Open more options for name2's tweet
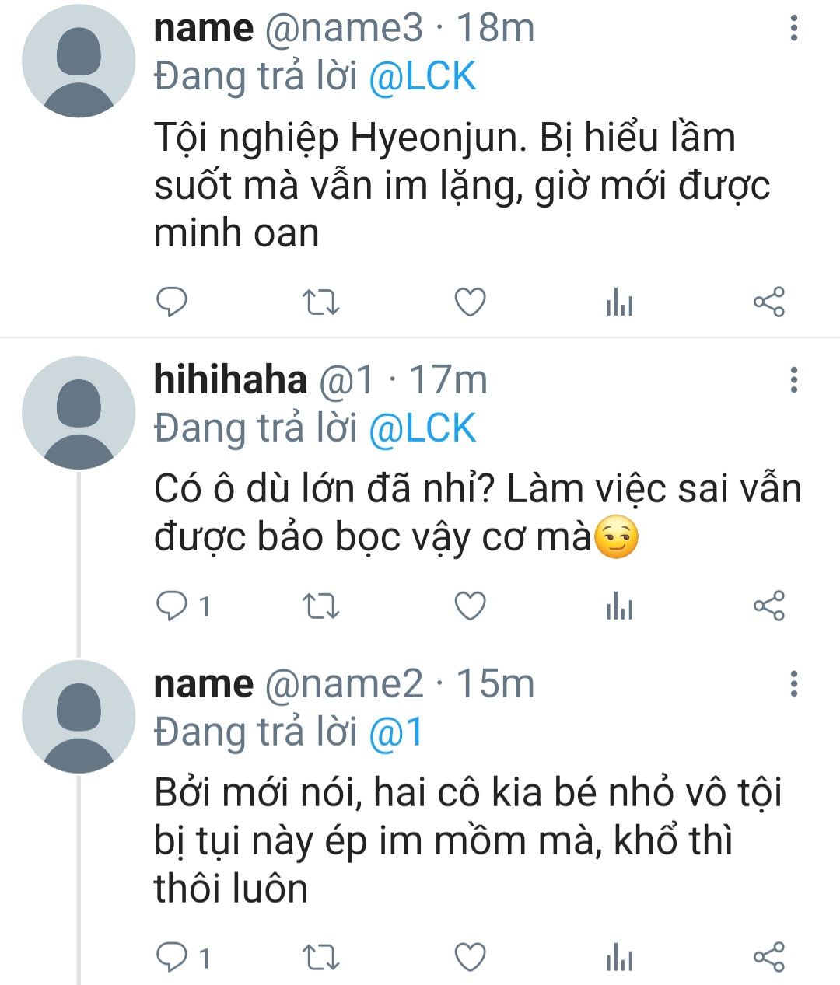Viewport: 840px width, 985px height. click(x=793, y=683)
